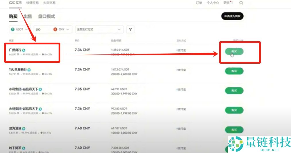Click 支付宝 payment label in 广州商行 row

tap(181, 50)
